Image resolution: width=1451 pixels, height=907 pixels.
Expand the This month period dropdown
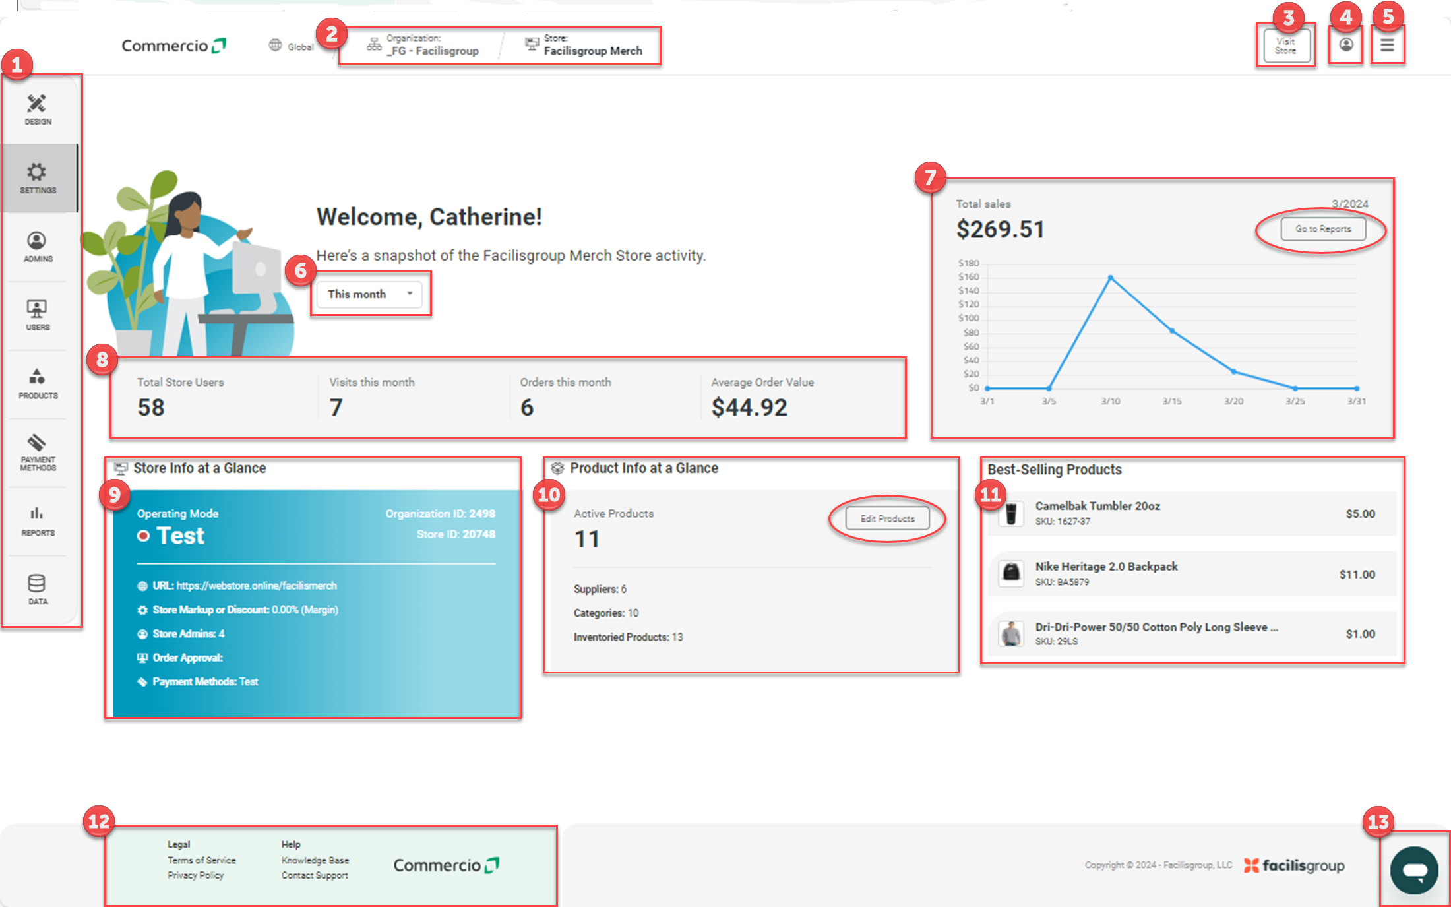[369, 294]
